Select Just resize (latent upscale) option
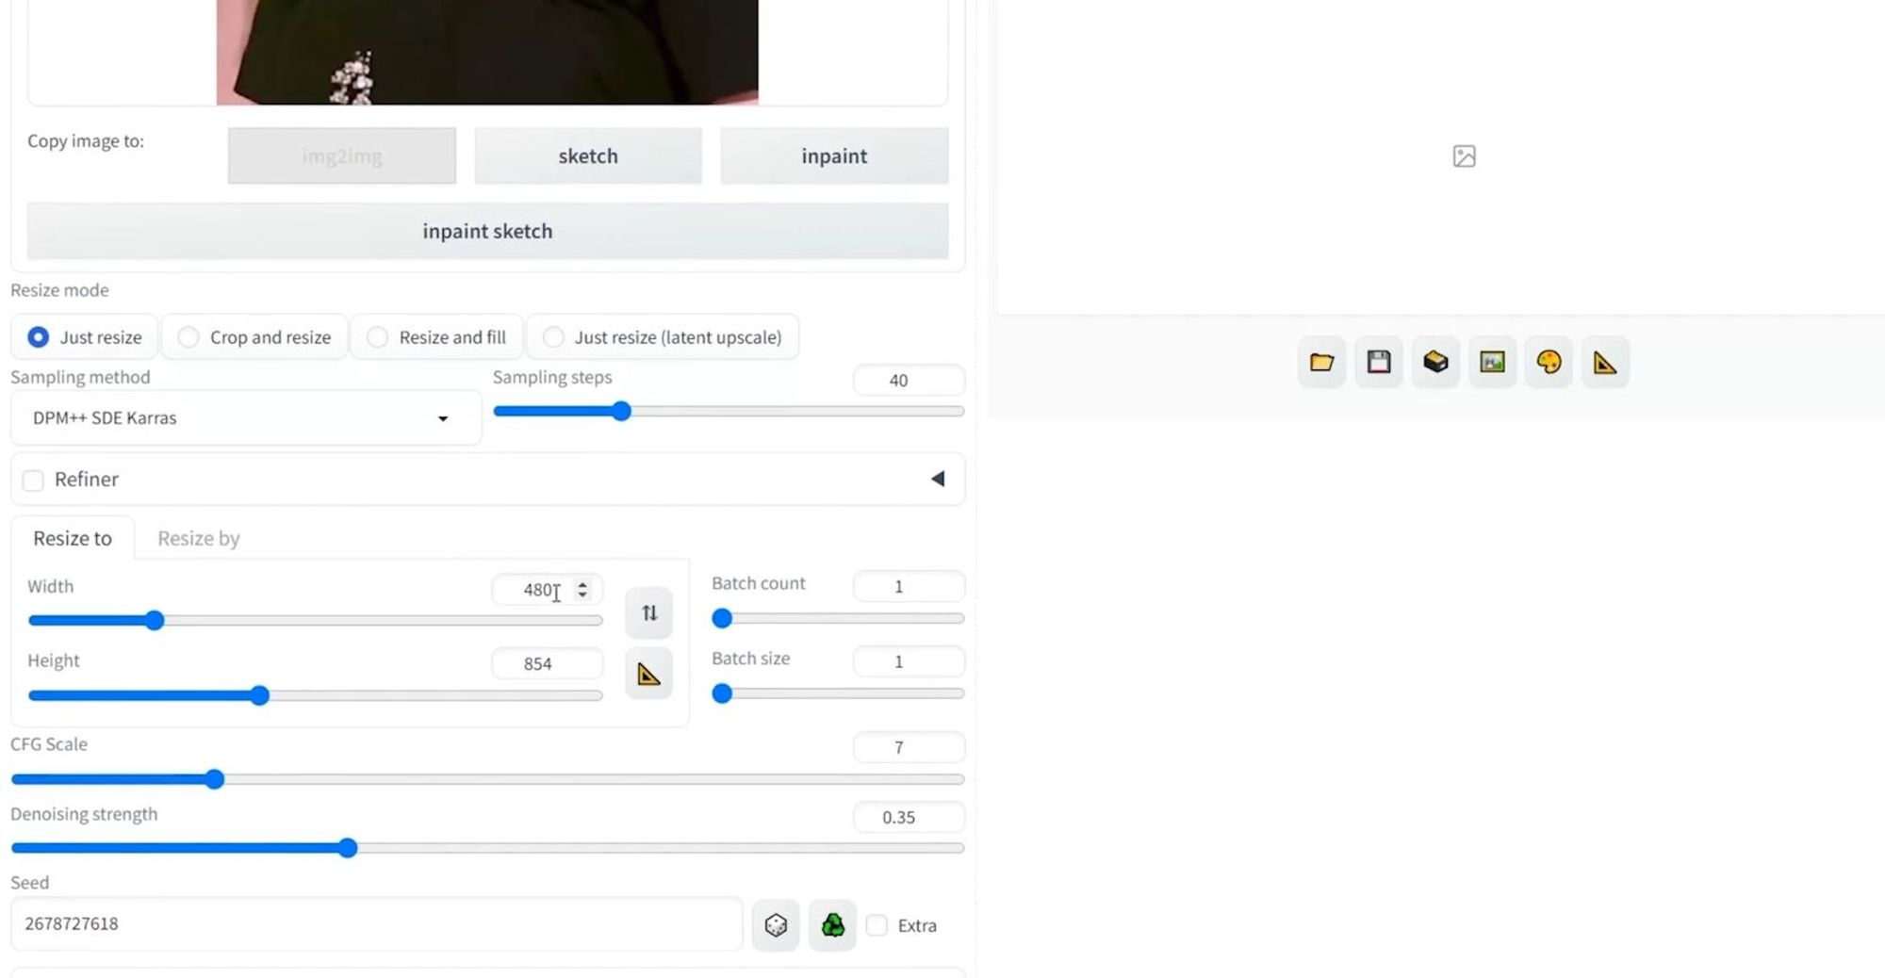Viewport: 1885px width, 978px height. 663,337
